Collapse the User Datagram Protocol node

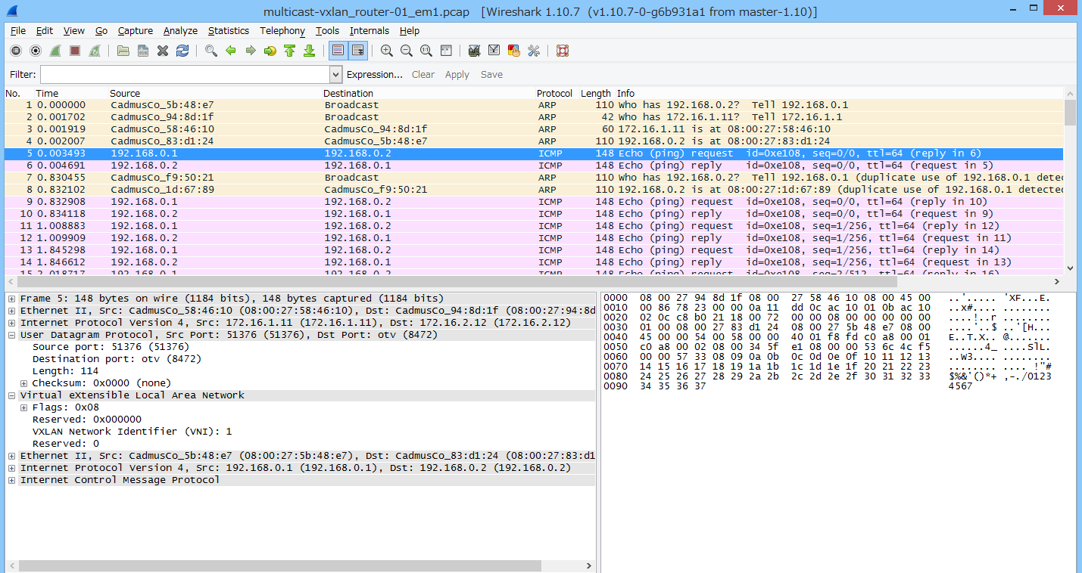click(11, 335)
